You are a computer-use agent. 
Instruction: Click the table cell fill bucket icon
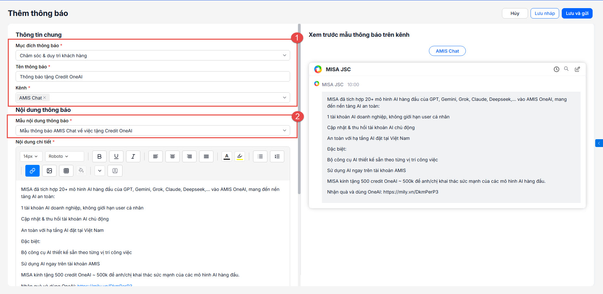tap(81, 171)
